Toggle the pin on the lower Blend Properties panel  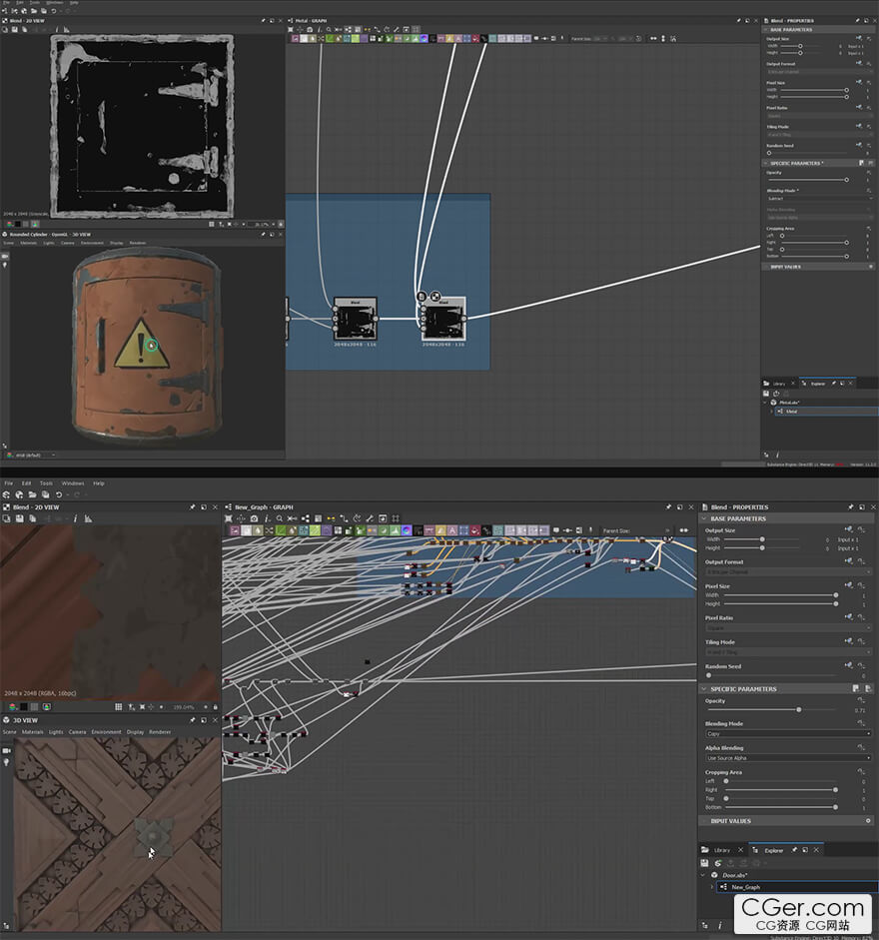850,507
